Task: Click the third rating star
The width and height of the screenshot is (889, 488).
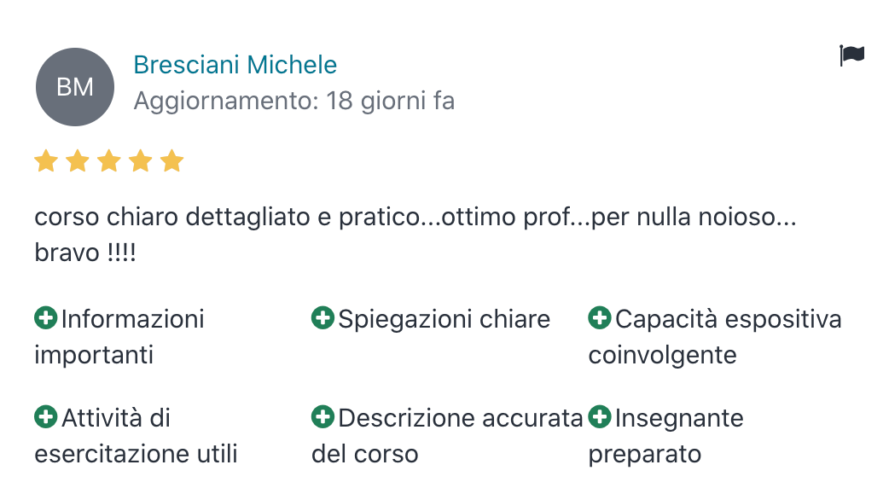Action: (x=109, y=160)
